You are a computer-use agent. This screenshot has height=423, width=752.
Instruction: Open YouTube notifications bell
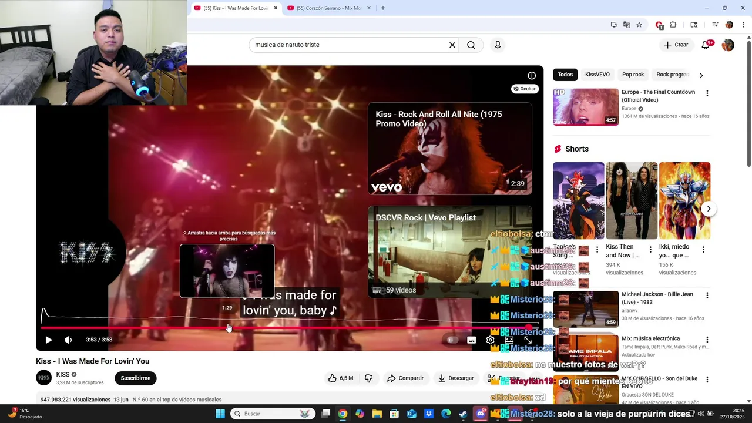click(706, 45)
